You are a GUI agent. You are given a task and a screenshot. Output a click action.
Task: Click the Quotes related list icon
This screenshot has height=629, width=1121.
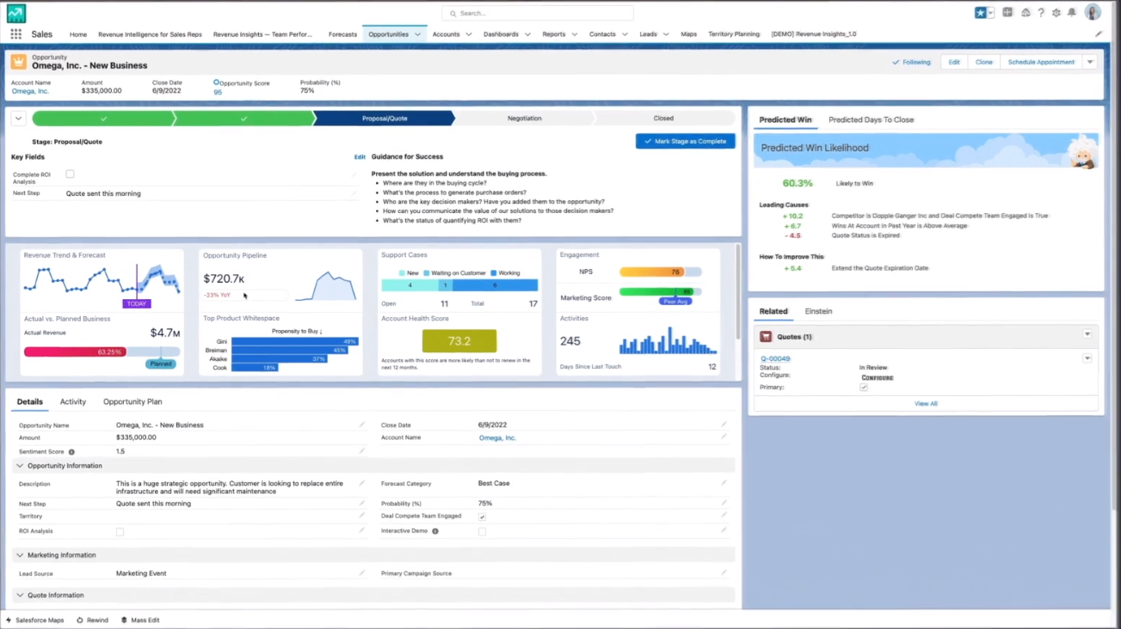click(766, 337)
